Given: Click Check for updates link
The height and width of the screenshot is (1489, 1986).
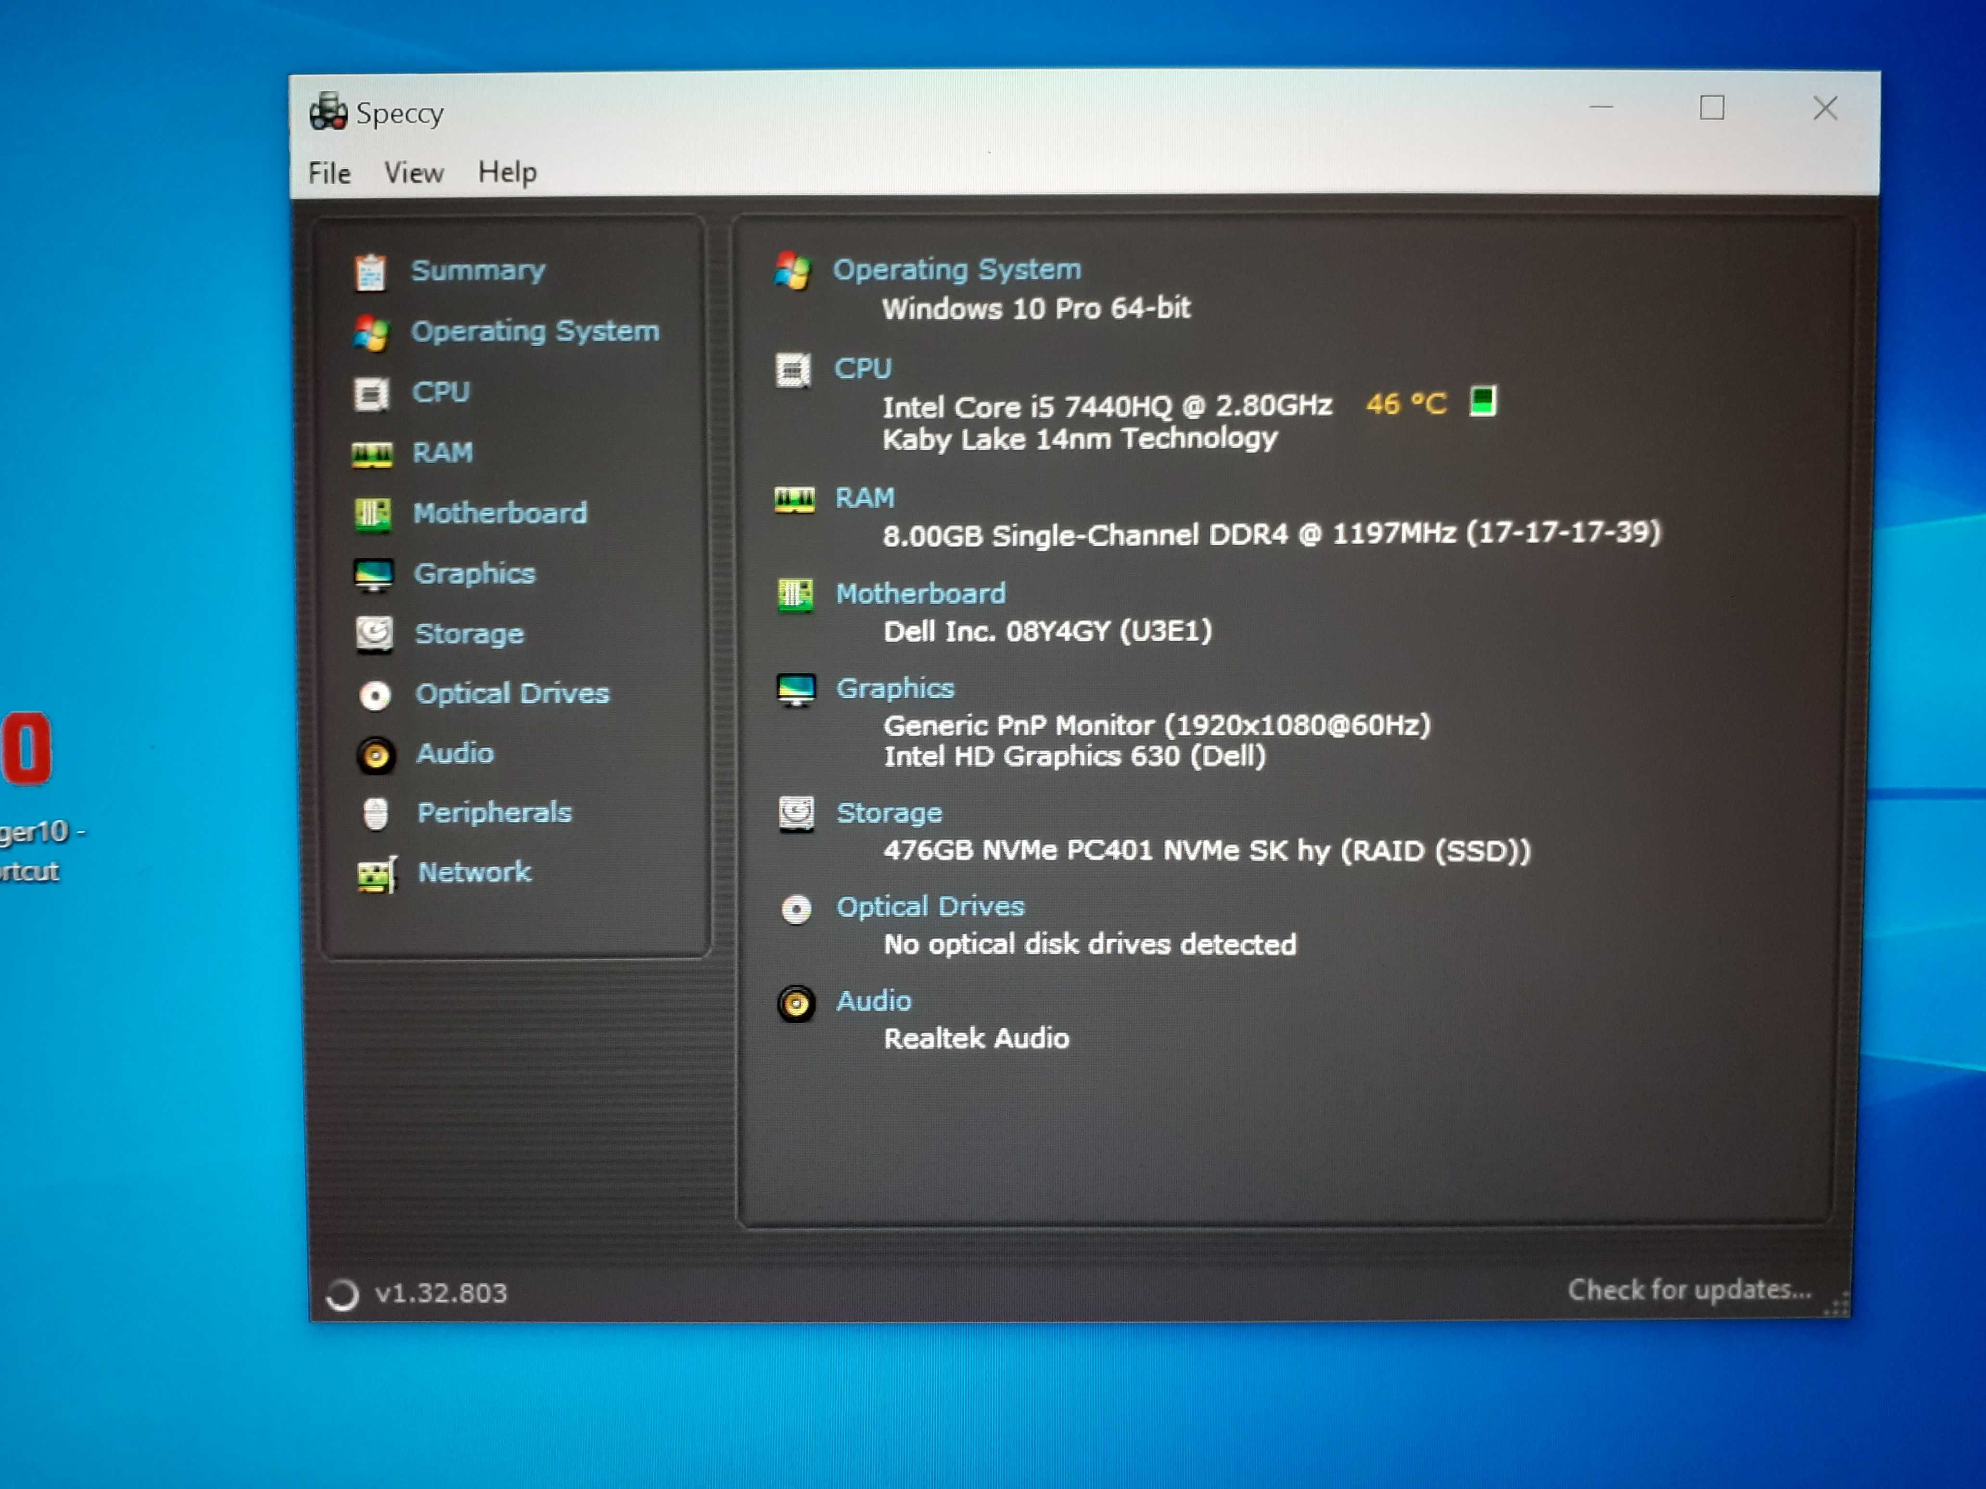Looking at the screenshot, I should pyautogui.click(x=1690, y=1290).
